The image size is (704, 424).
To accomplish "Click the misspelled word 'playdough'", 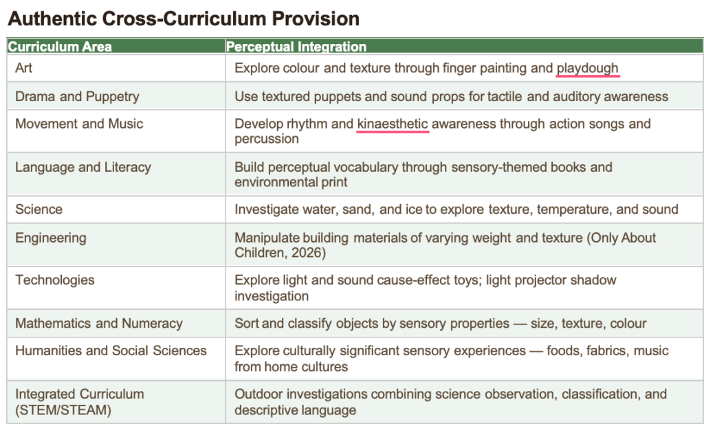I will click(587, 68).
